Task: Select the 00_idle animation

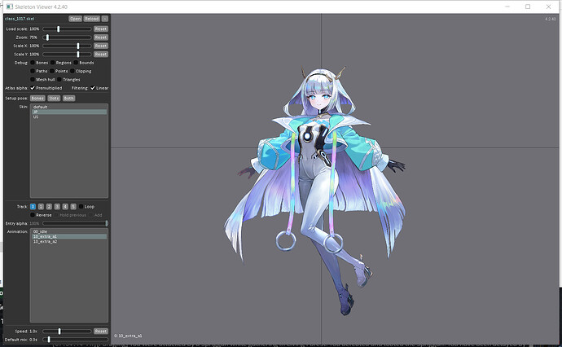Action: point(69,231)
